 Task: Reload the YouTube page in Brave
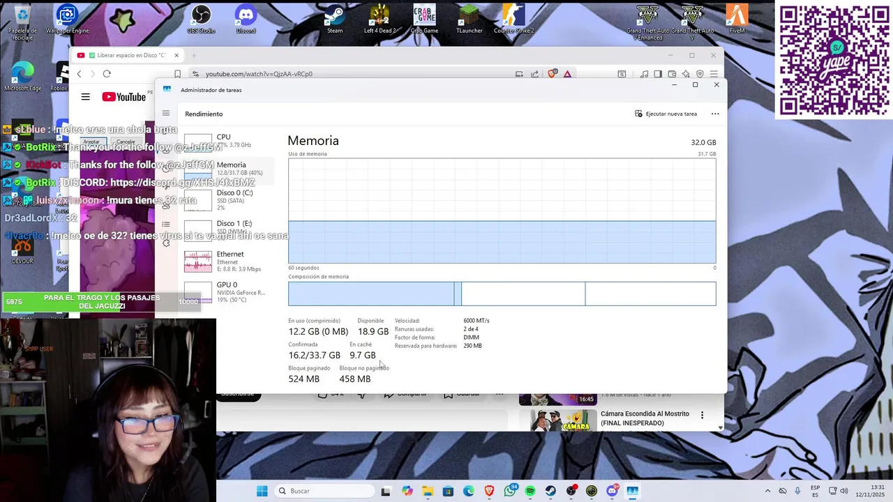coord(107,74)
